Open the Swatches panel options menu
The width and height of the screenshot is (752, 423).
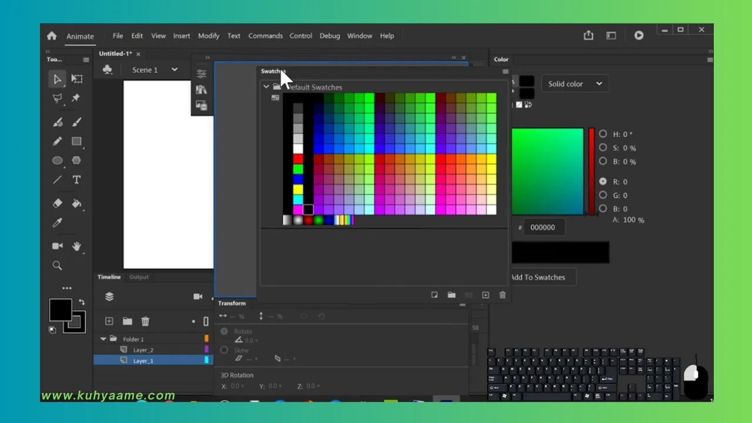[505, 71]
